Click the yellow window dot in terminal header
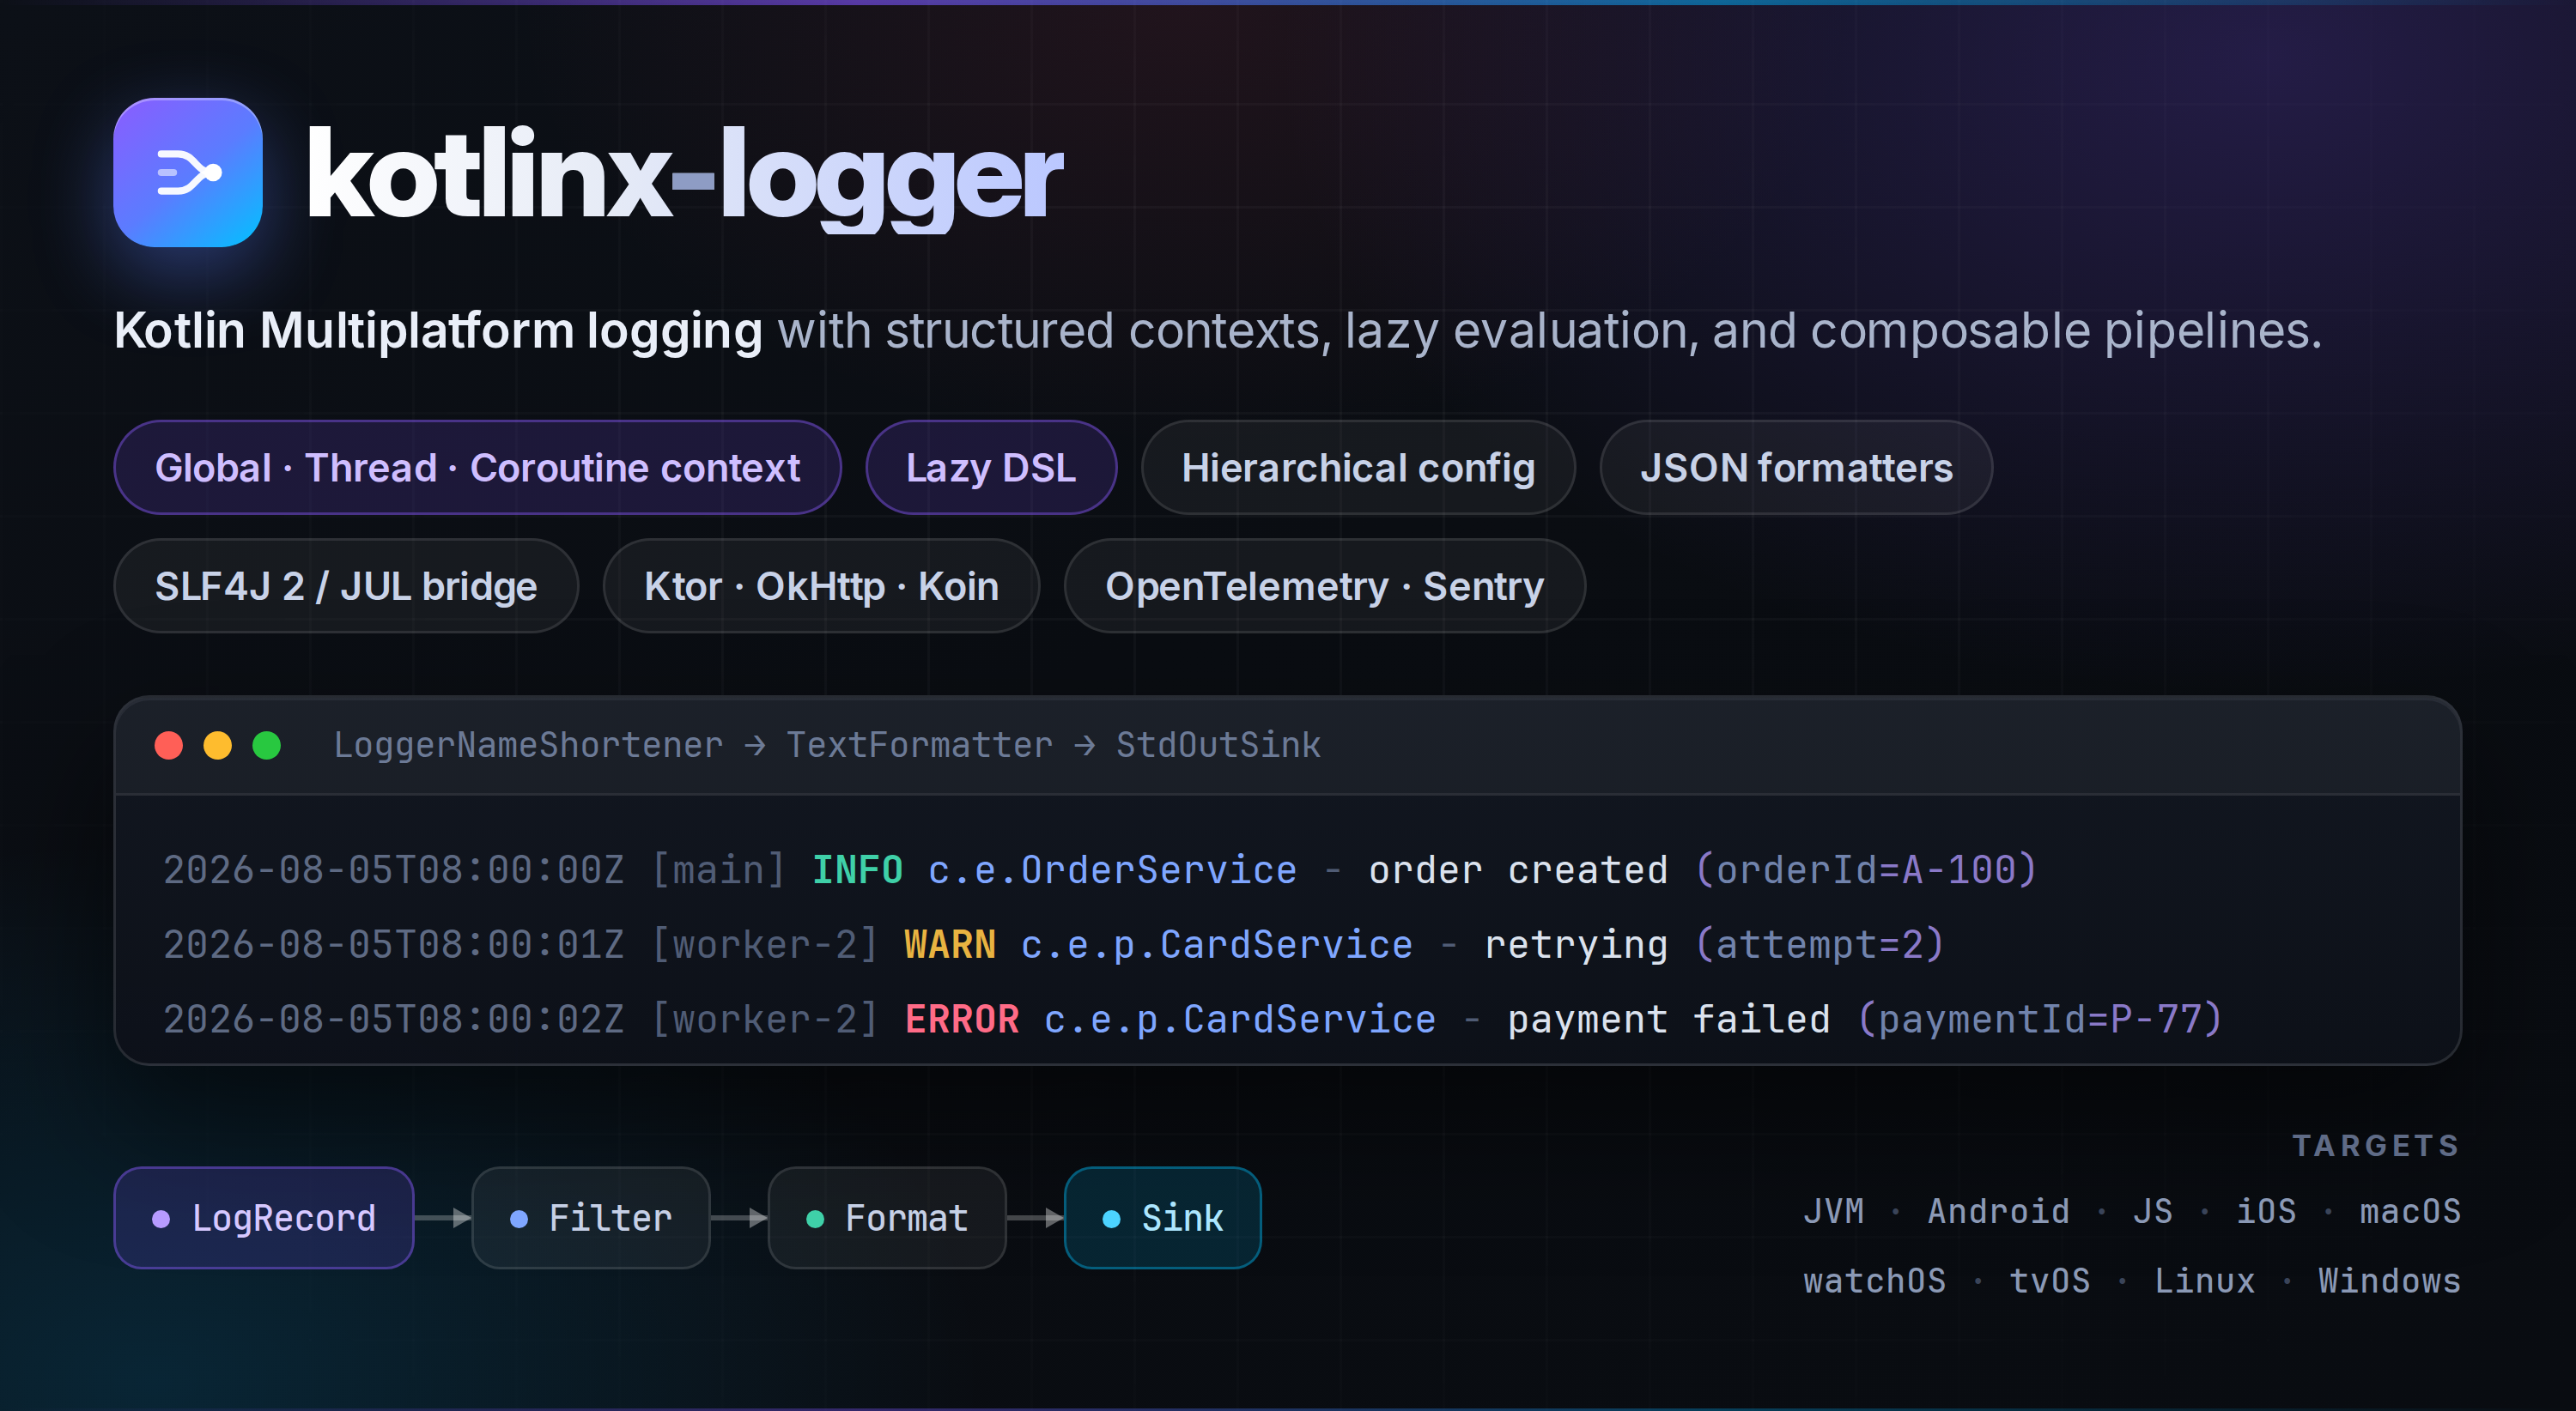The image size is (2576, 1411). pos(218,746)
